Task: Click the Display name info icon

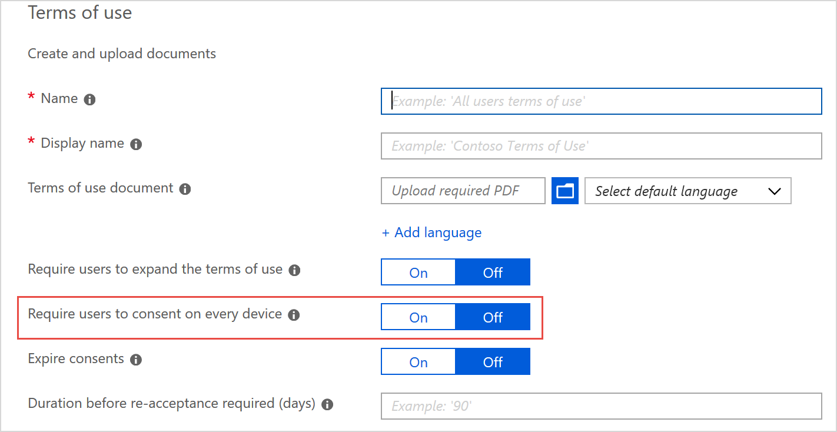Action: tap(136, 145)
